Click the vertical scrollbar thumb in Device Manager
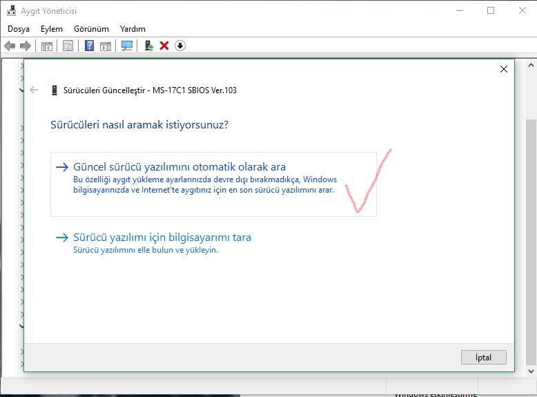This screenshot has width=537, height=397. click(531, 242)
